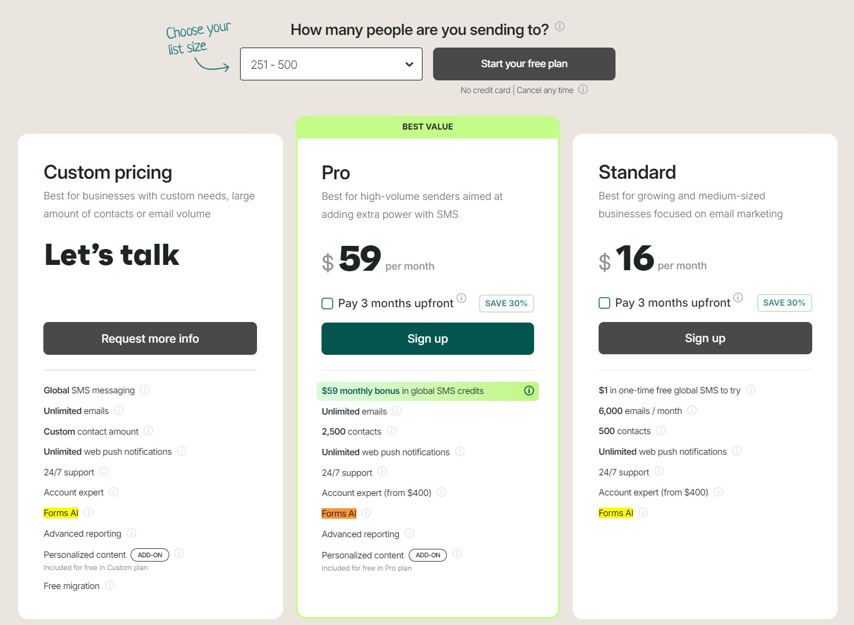Sign up for the Pro plan
854x625 pixels.
tap(427, 338)
